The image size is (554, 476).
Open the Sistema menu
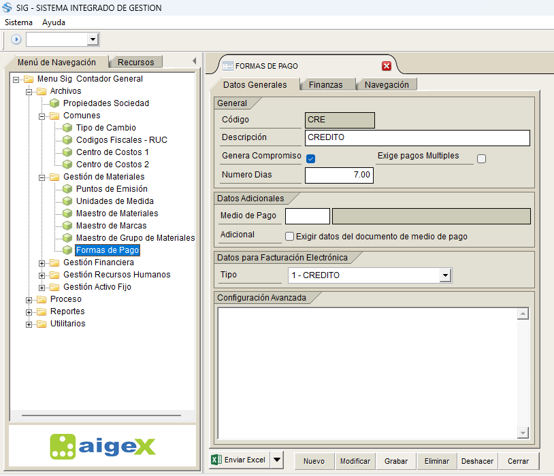tap(18, 22)
